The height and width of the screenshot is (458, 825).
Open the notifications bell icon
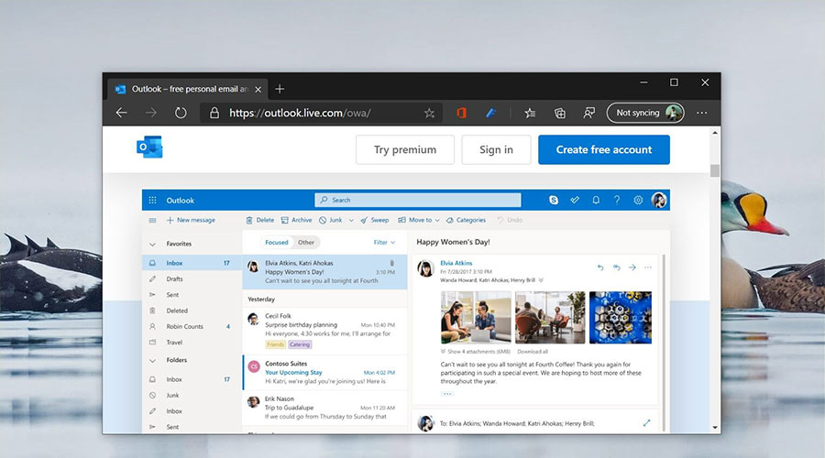click(596, 200)
